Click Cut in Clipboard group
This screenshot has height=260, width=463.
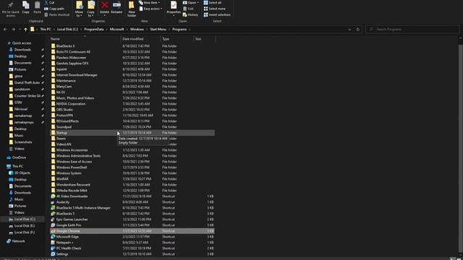tap(49, 3)
